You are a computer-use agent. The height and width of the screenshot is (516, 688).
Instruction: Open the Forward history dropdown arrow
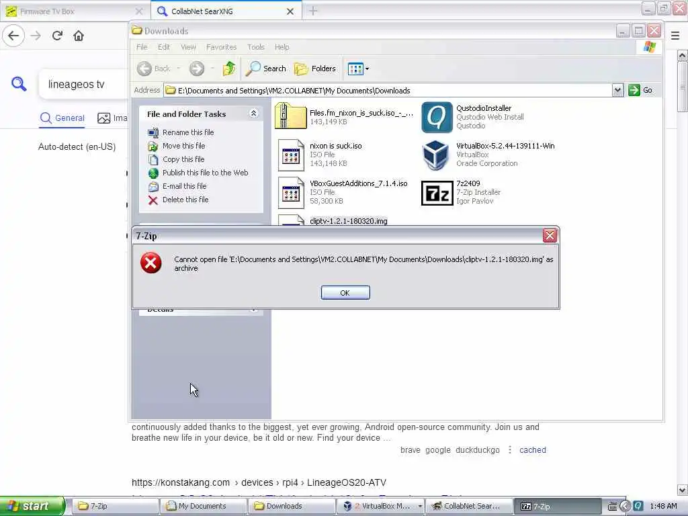[212, 69]
